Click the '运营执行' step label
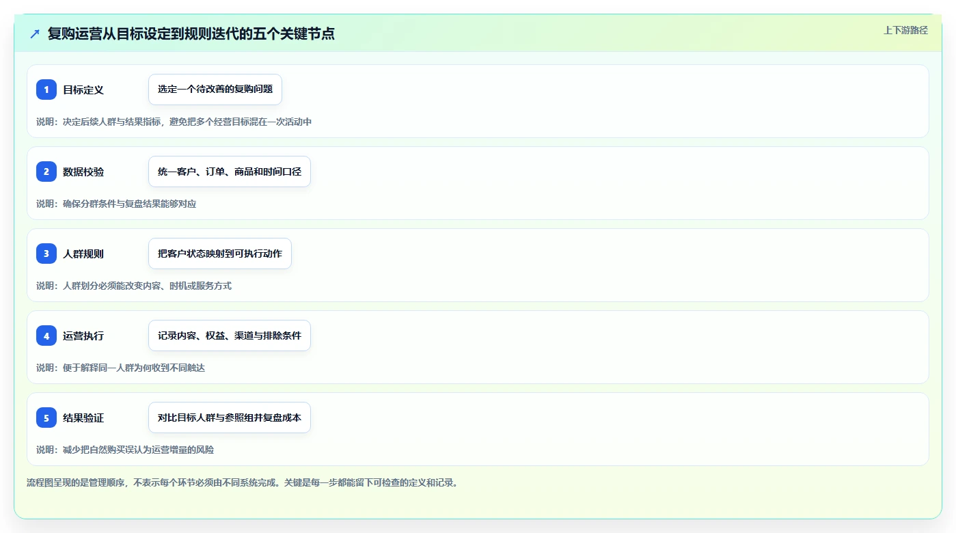 click(x=83, y=336)
